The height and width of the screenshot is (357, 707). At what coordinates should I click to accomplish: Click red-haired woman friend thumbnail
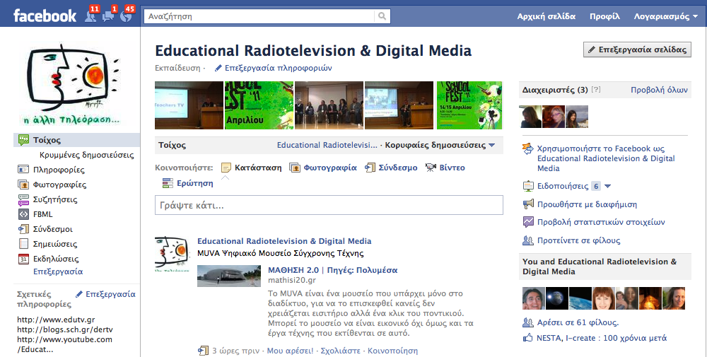click(604, 298)
